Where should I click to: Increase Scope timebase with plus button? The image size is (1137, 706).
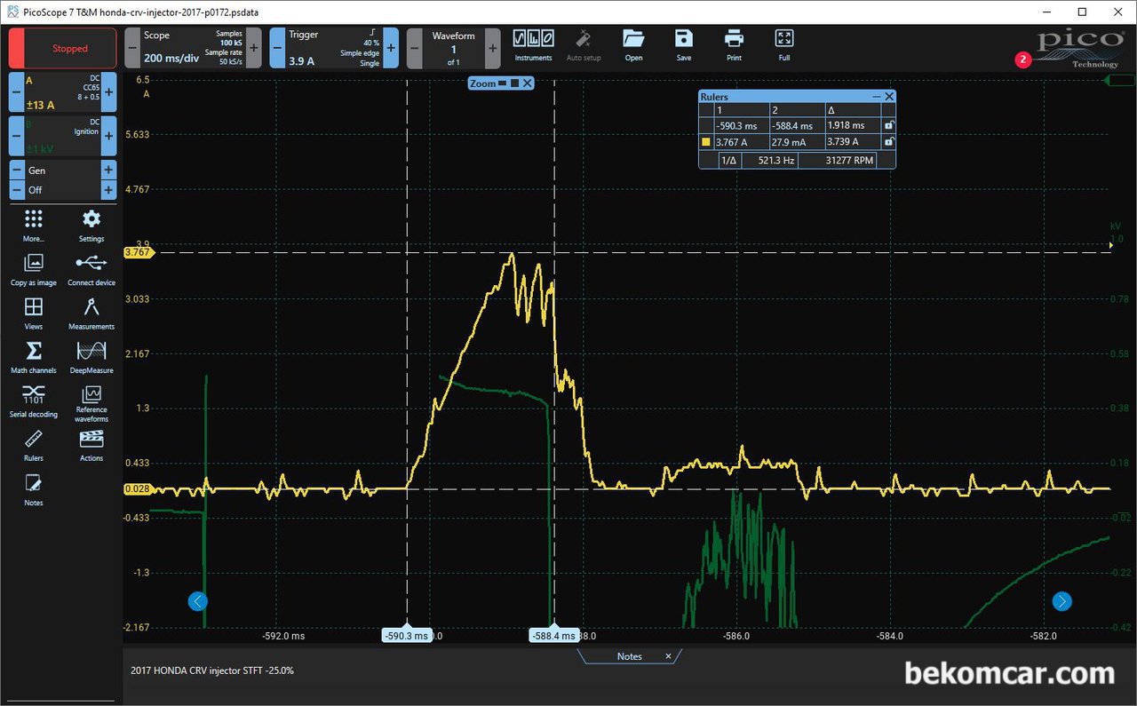[254, 48]
